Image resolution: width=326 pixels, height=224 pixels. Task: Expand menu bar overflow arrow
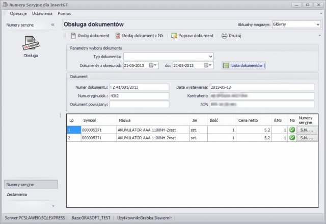pos(321,14)
